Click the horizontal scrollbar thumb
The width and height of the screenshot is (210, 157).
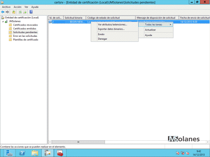tap(78, 142)
